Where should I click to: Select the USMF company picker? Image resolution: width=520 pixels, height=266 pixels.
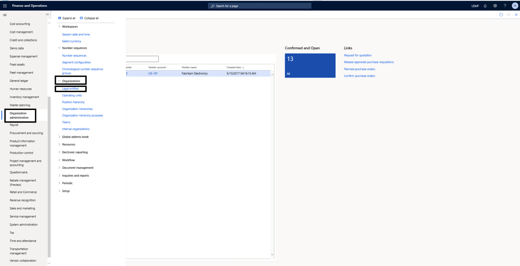[475, 6]
